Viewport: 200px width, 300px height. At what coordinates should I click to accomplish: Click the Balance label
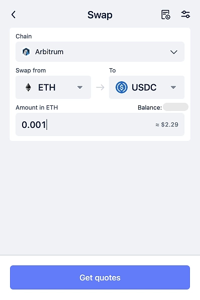tap(150, 107)
